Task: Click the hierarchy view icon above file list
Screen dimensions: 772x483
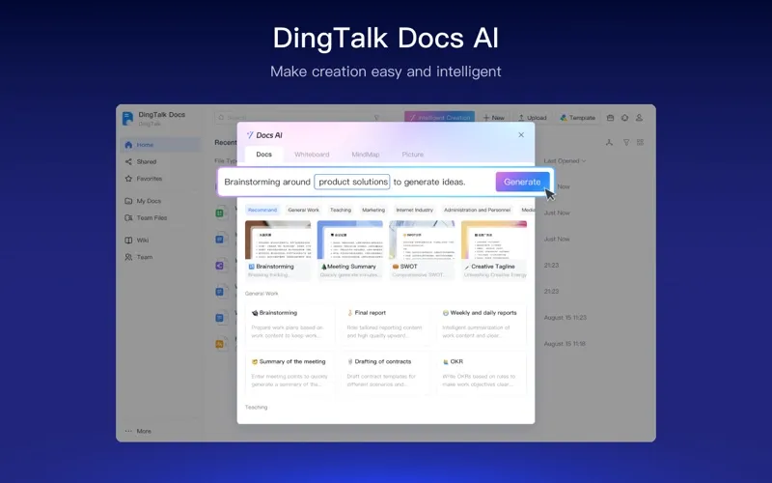Action: pyautogui.click(x=609, y=142)
